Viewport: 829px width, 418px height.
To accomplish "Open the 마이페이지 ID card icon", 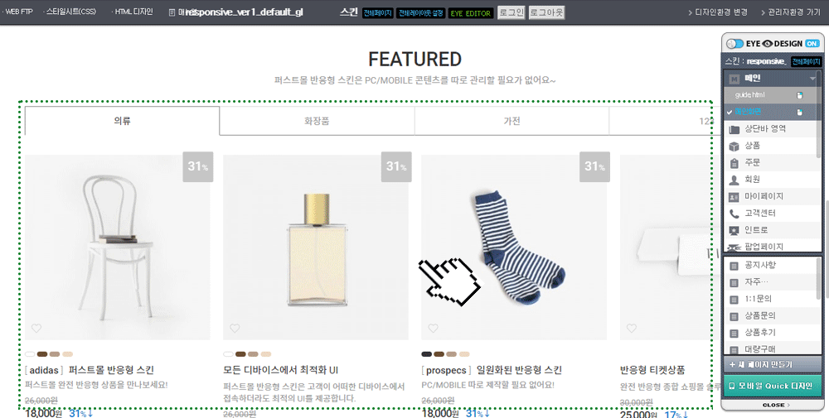I will [x=734, y=197].
